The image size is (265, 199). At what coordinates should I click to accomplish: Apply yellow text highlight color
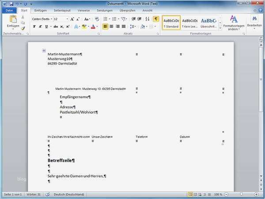coord(84,27)
